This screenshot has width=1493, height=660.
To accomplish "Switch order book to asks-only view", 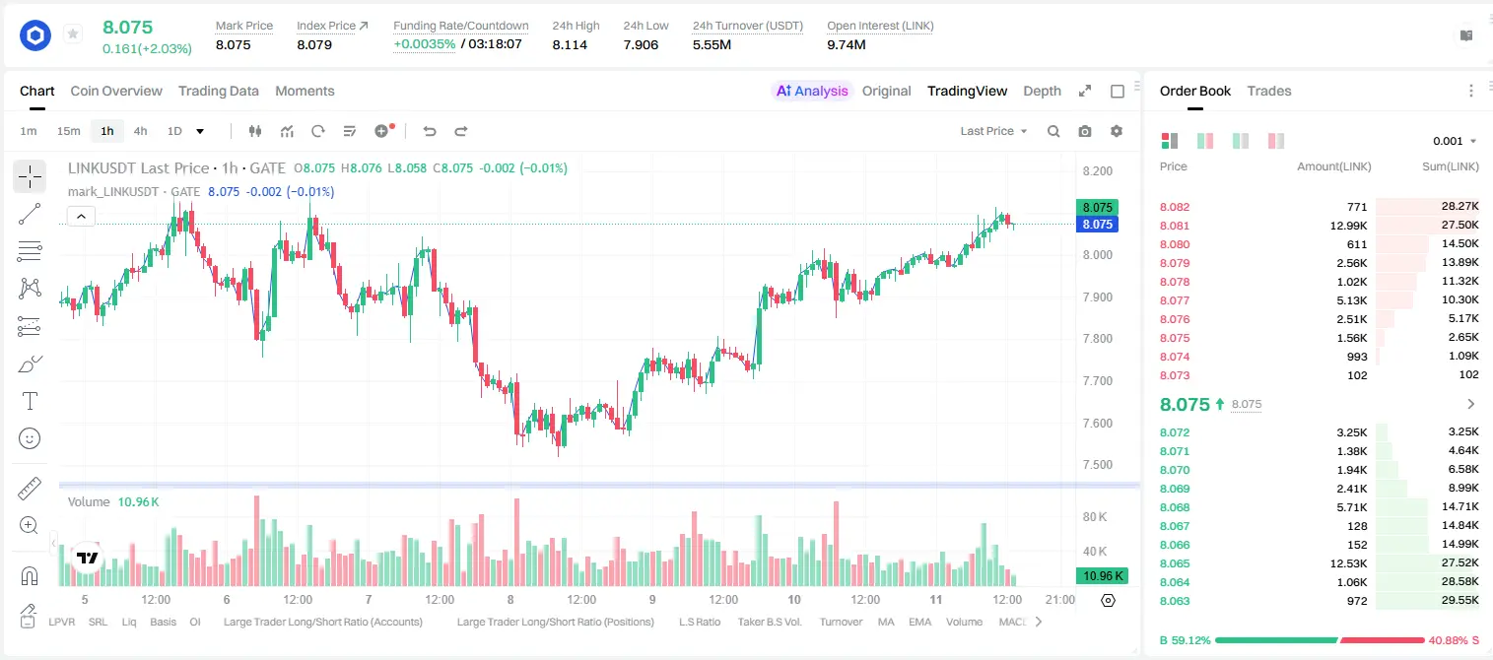I will click(1276, 141).
